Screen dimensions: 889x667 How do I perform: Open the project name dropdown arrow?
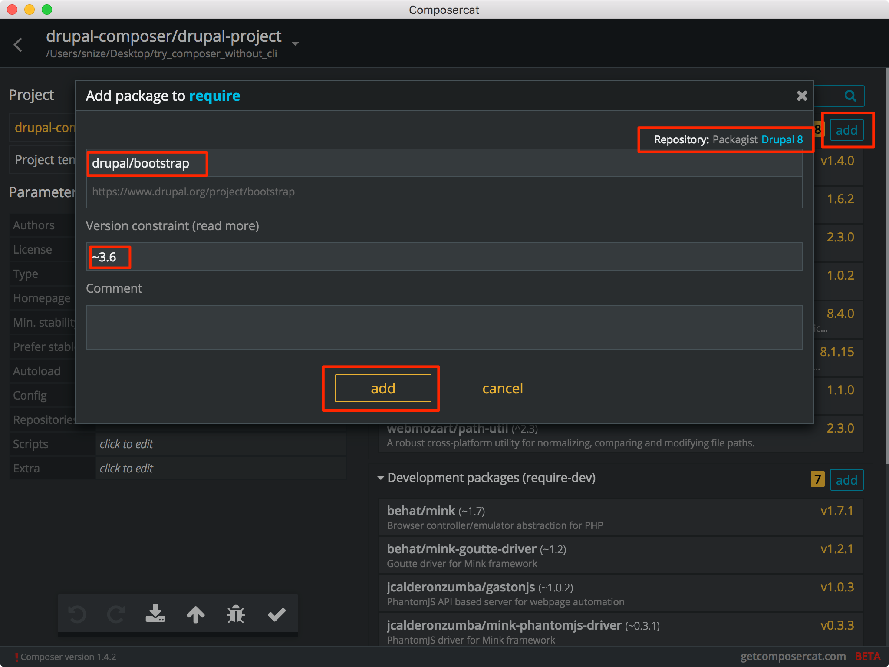[x=296, y=43]
